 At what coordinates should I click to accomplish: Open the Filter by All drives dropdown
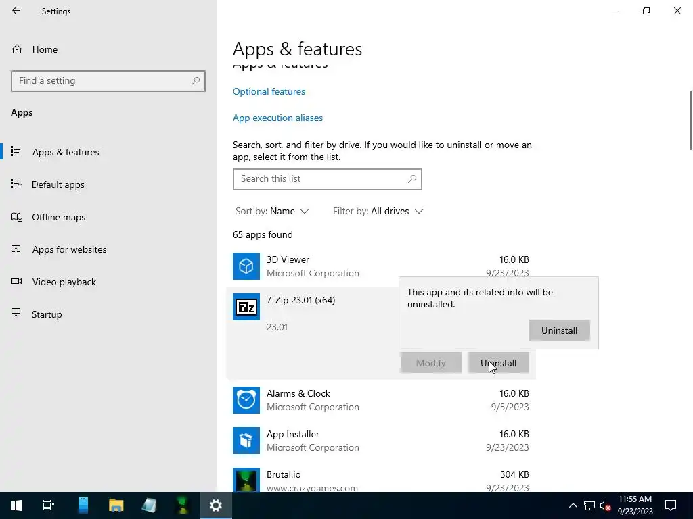click(x=378, y=211)
